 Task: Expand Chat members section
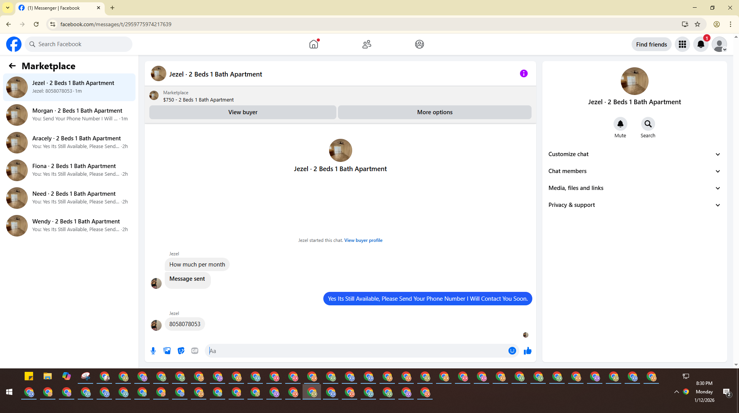(634, 171)
